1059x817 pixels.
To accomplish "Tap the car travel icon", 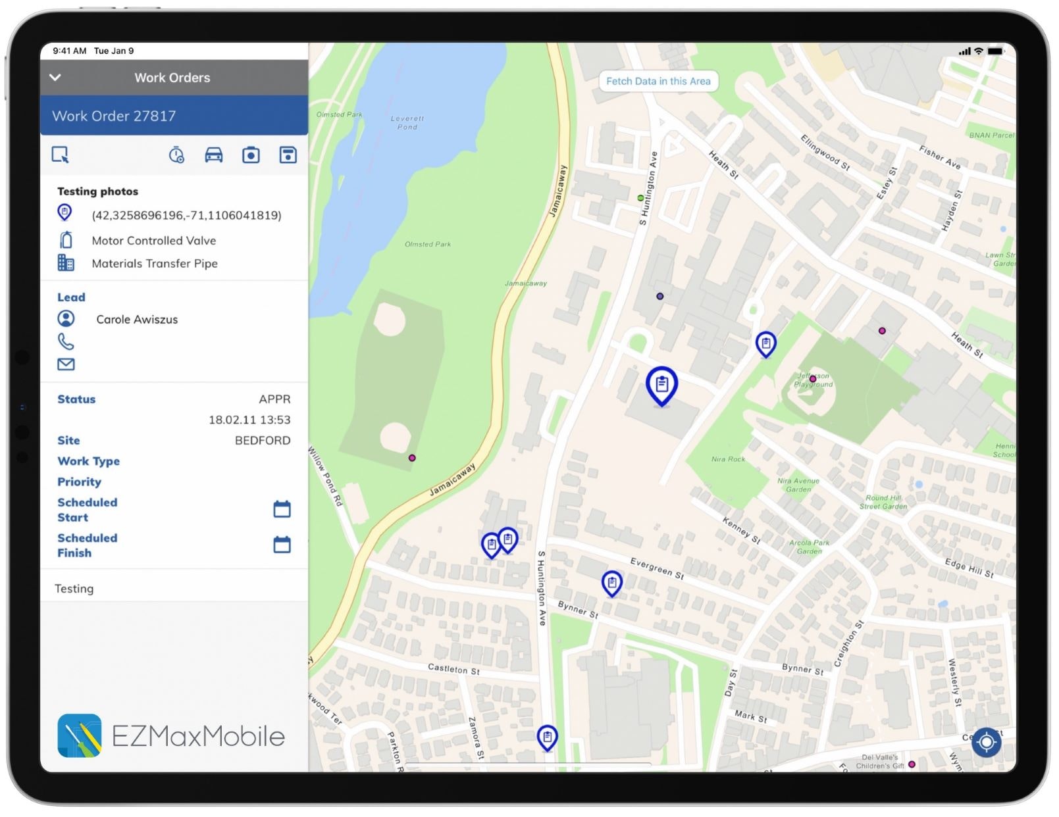I will [214, 155].
